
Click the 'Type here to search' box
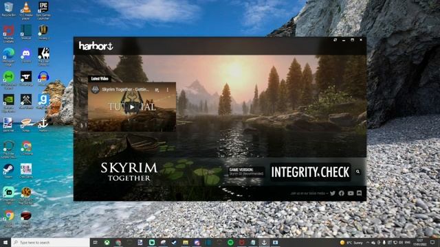pyautogui.click(x=50, y=242)
